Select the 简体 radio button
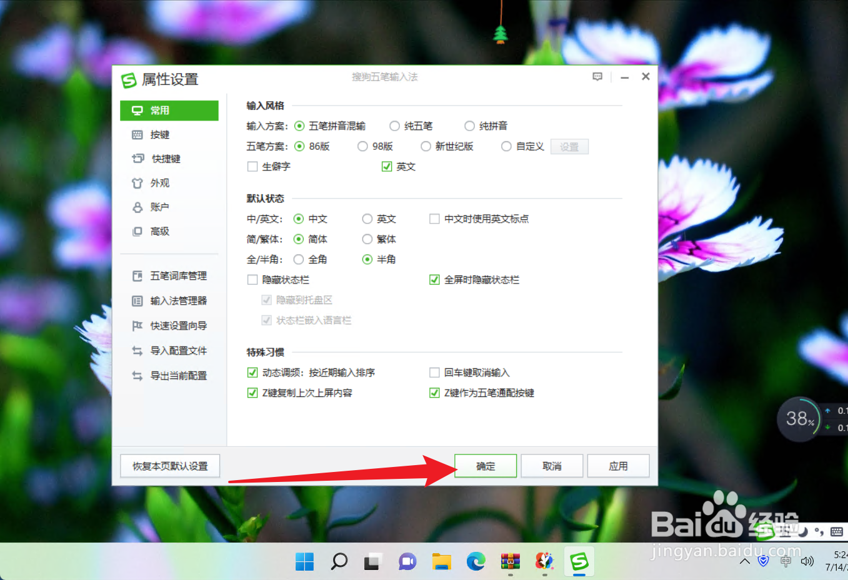The height and width of the screenshot is (580, 848). click(x=299, y=239)
